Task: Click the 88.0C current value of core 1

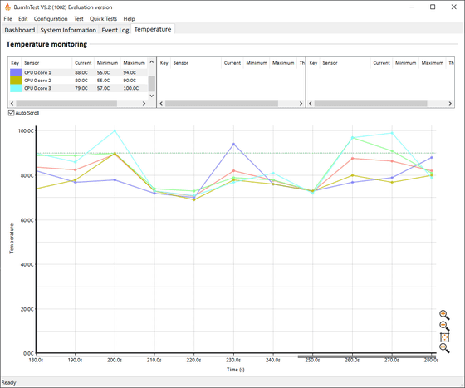Action: click(x=81, y=72)
